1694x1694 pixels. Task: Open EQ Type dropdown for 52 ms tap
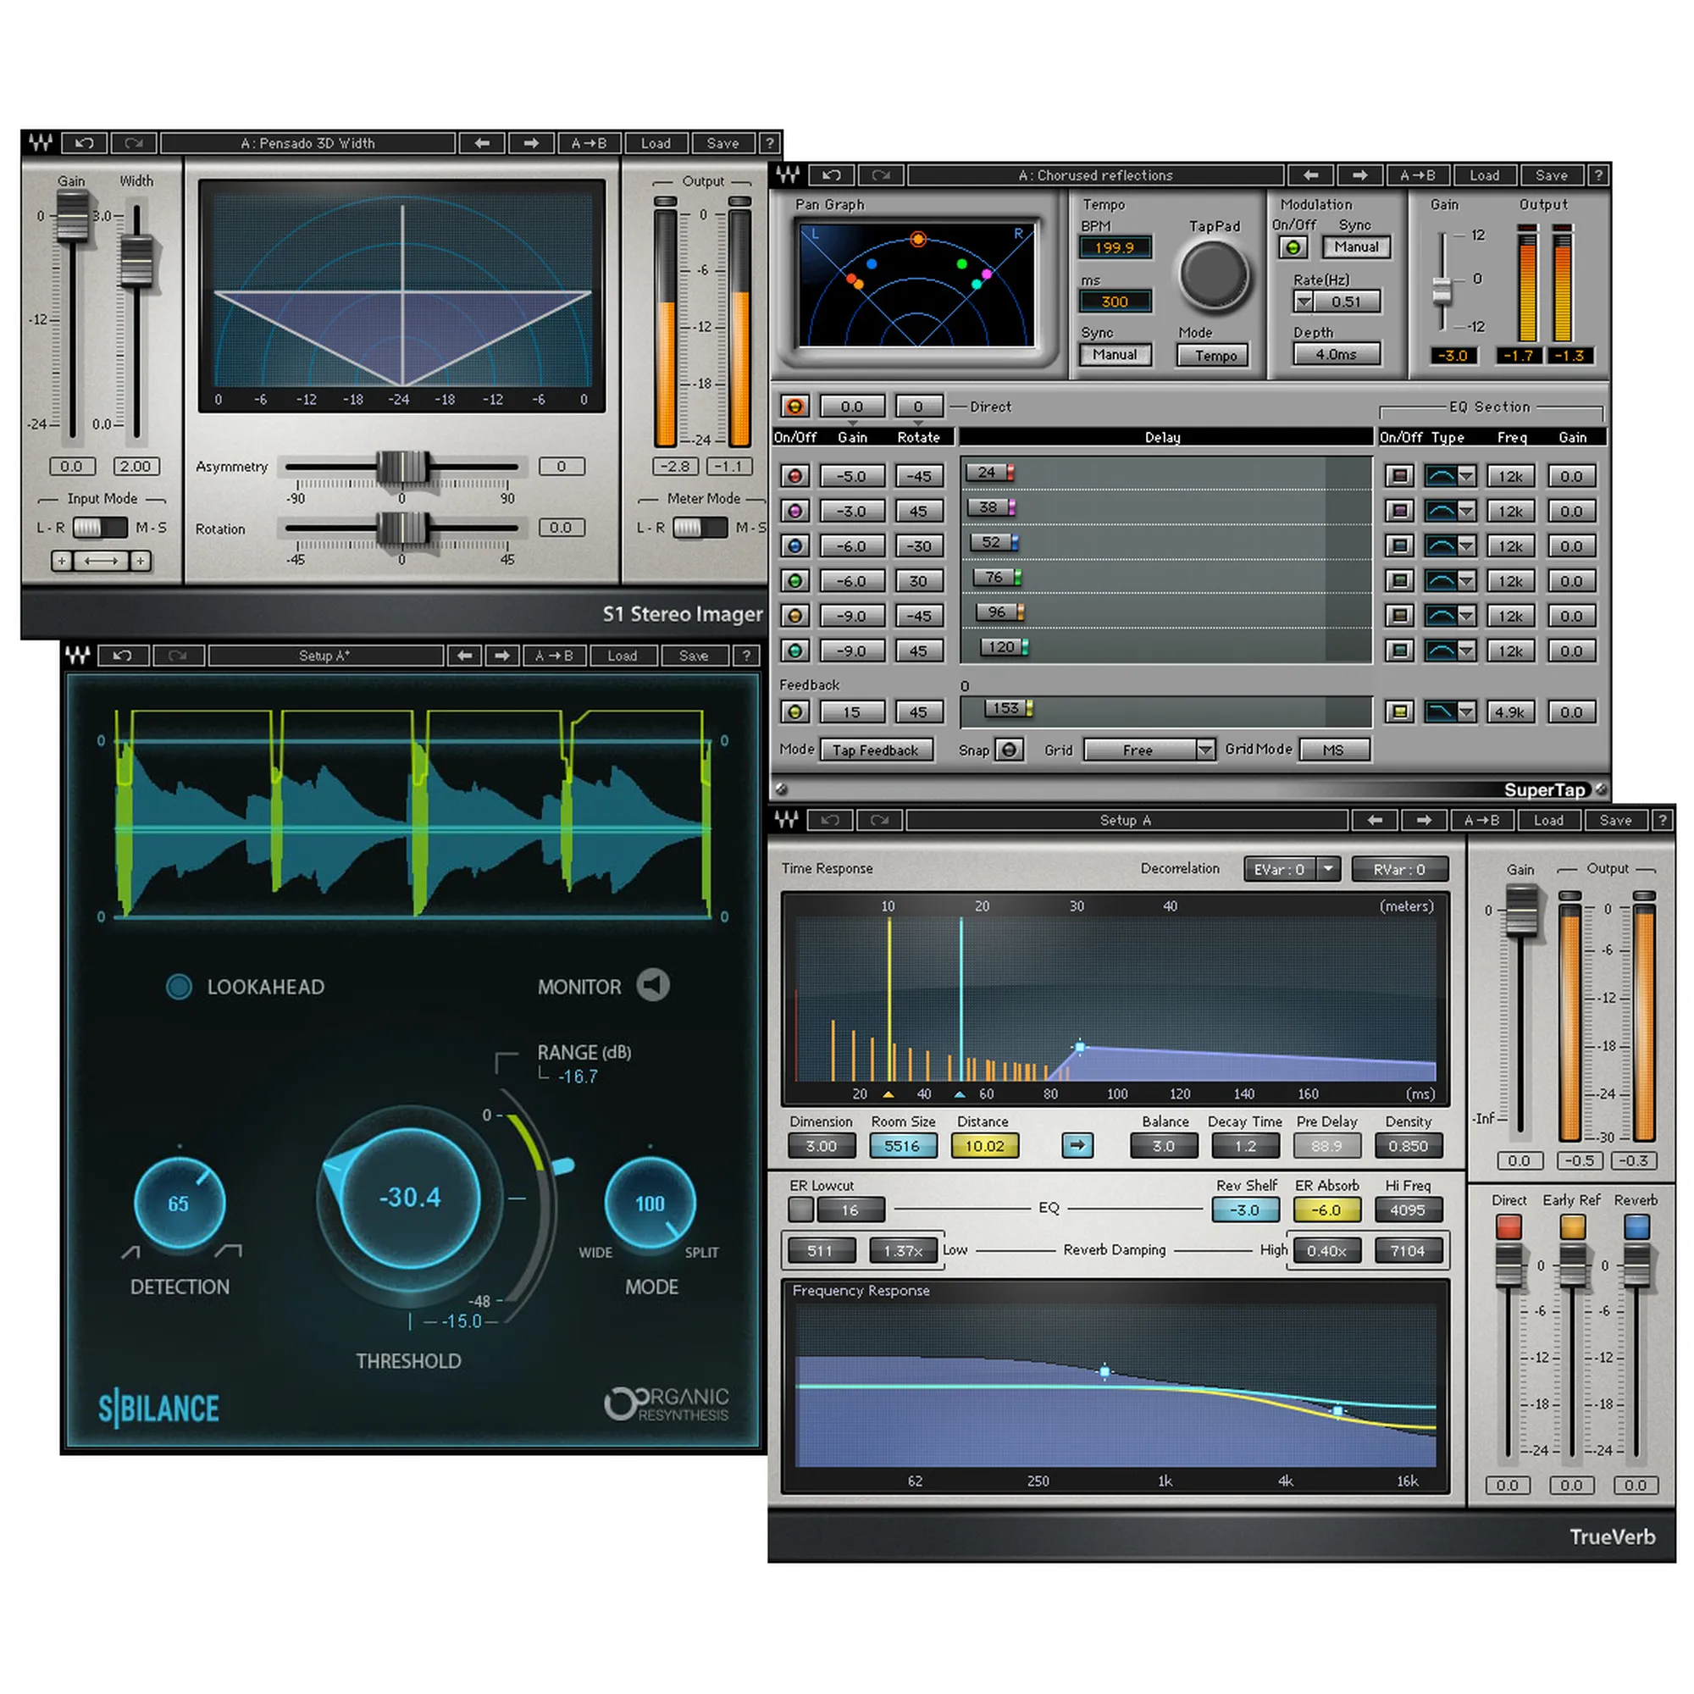[x=1466, y=546]
